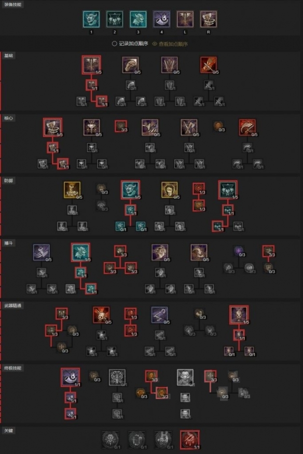Select the 记录加点顺序 radio option
The width and height of the screenshot is (303, 454).
pyautogui.click(x=130, y=44)
